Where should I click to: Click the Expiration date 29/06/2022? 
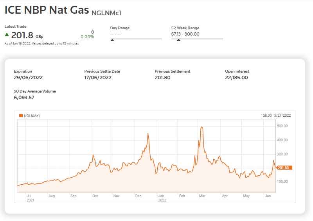(x=27, y=78)
